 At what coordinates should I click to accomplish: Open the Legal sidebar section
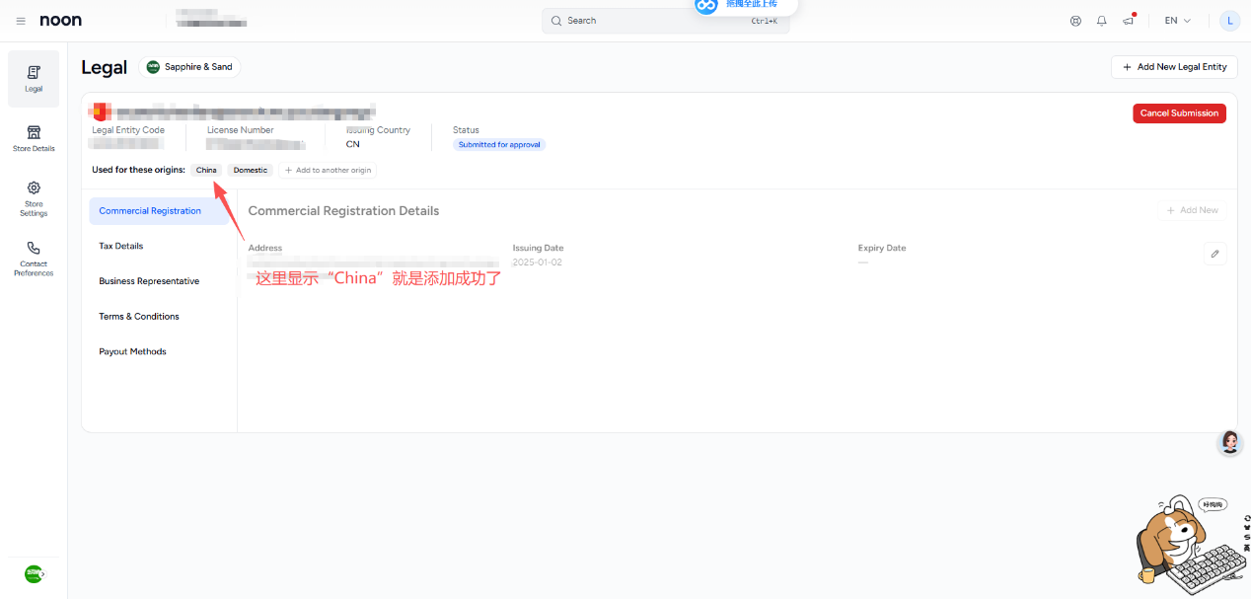(x=34, y=79)
